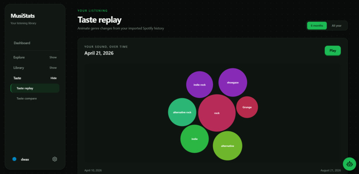Click the Library sidebar label
Image resolution: width=359 pixels, height=174 pixels.
click(x=19, y=68)
